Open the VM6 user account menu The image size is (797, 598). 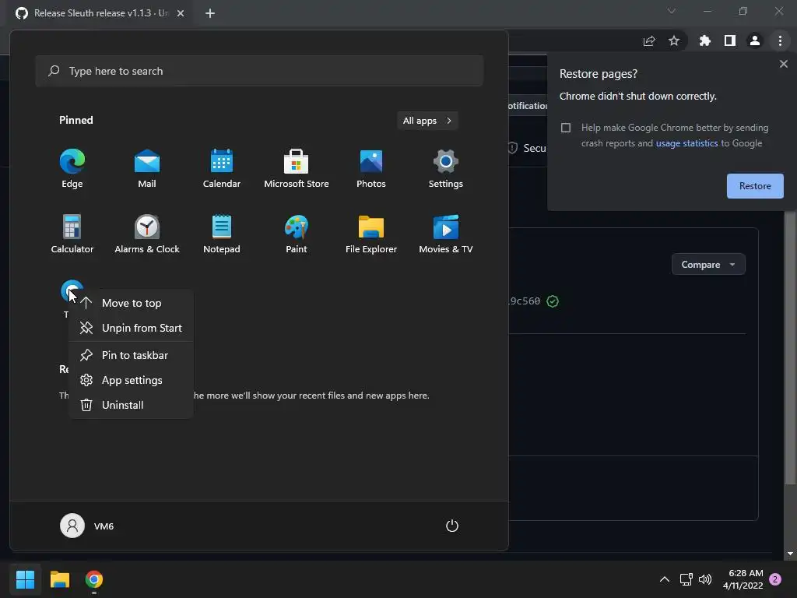click(x=87, y=526)
